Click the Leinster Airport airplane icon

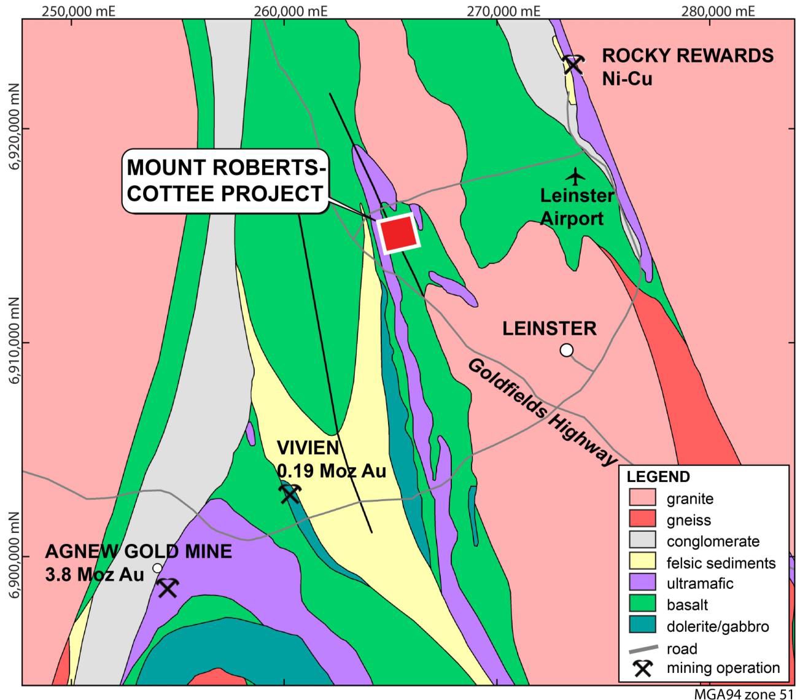click(575, 176)
